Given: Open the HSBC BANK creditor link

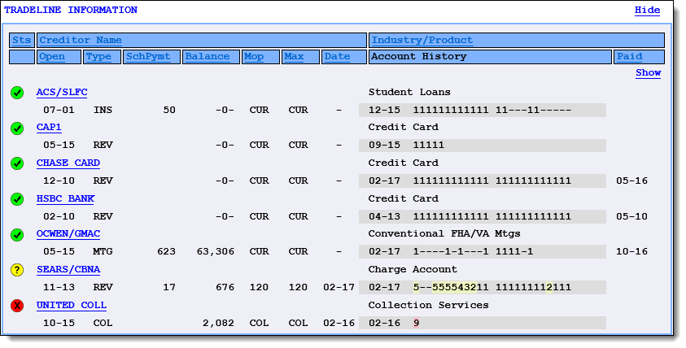Looking at the screenshot, I should pyautogui.click(x=65, y=198).
